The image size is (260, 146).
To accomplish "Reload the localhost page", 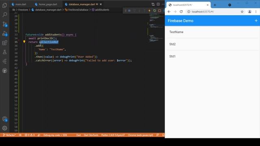I will (x=181, y=12).
